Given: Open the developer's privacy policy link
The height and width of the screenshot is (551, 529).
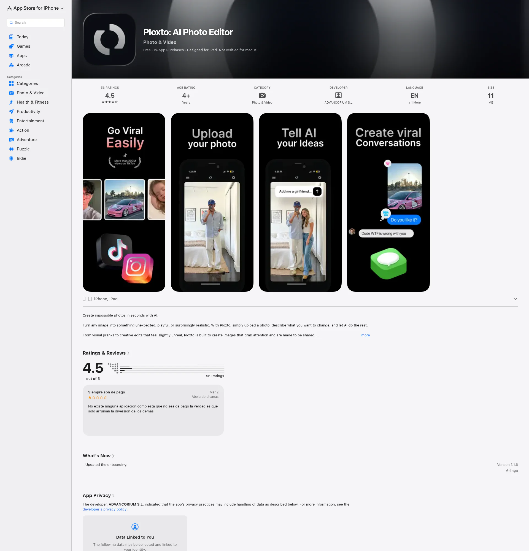Looking at the screenshot, I should pyautogui.click(x=105, y=509).
